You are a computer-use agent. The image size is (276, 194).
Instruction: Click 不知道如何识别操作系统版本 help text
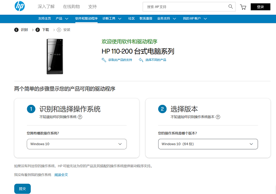193,117
